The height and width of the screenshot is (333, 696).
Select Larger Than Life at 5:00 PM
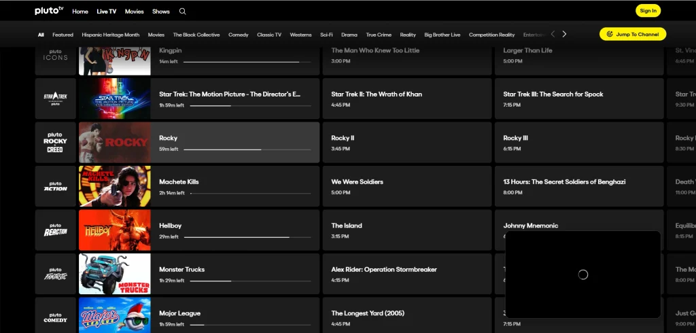(x=579, y=61)
